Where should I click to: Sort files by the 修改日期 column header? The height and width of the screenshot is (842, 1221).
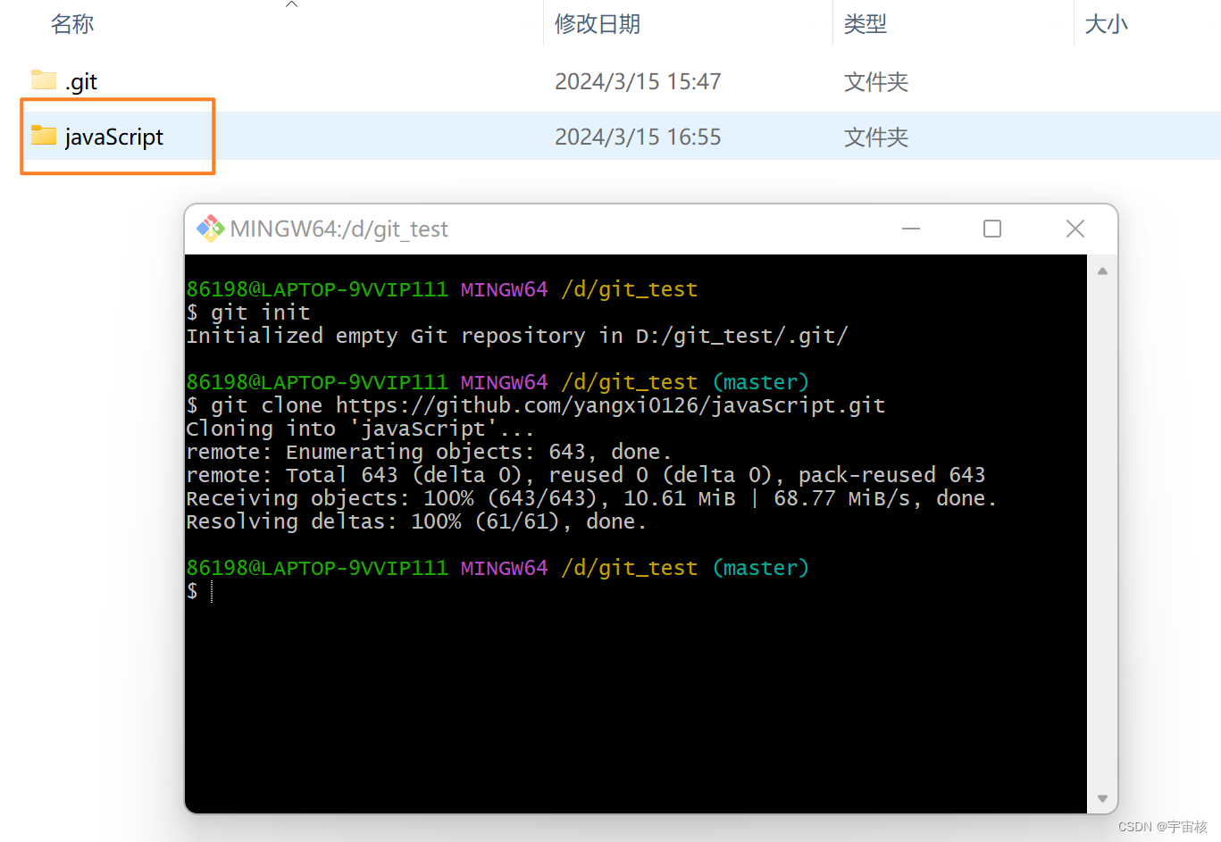(598, 24)
